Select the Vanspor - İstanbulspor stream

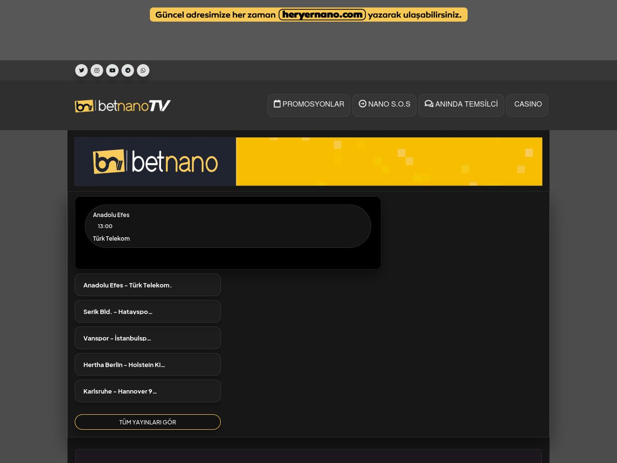click(148, 338)
